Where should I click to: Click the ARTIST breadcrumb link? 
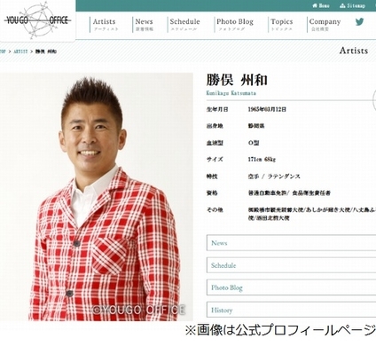click(20, 51)
